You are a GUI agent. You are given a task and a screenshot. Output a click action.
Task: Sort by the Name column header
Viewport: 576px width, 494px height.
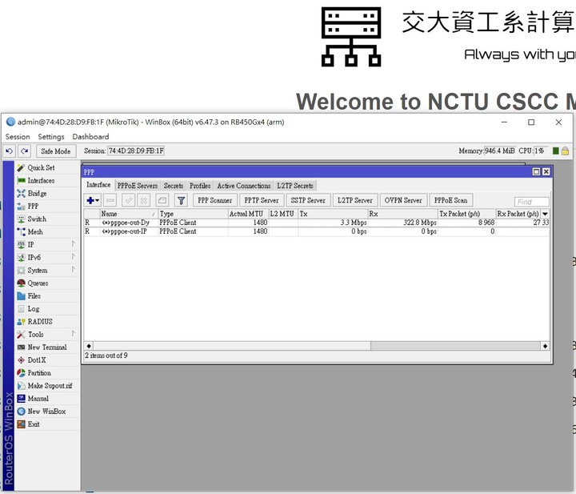click(129, 214)
